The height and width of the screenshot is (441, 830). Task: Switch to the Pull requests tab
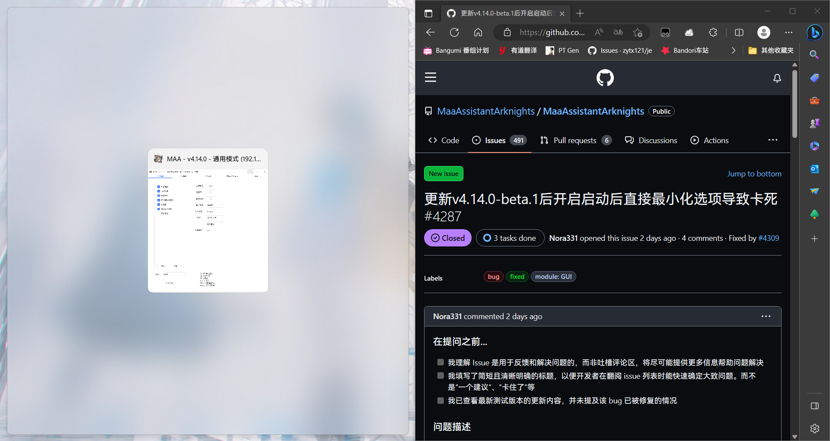pos(575,140)
